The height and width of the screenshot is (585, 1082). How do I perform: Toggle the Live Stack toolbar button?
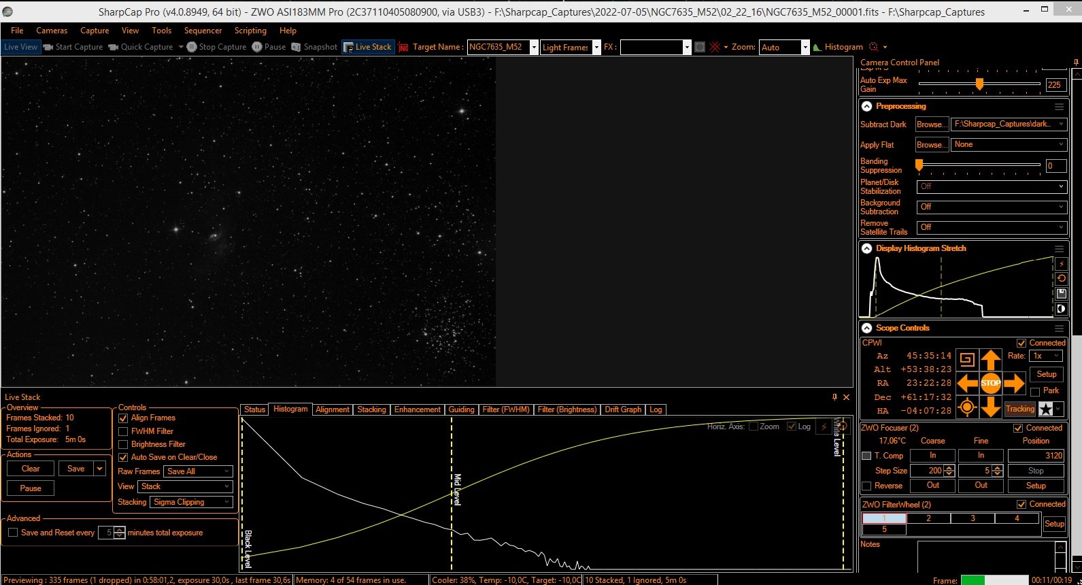tap(368, 47)
